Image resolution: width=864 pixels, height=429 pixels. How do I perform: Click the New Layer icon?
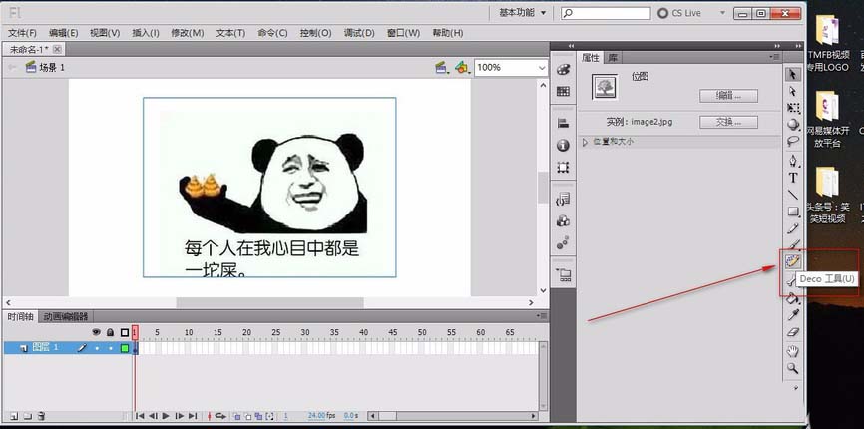pos(14,416)
